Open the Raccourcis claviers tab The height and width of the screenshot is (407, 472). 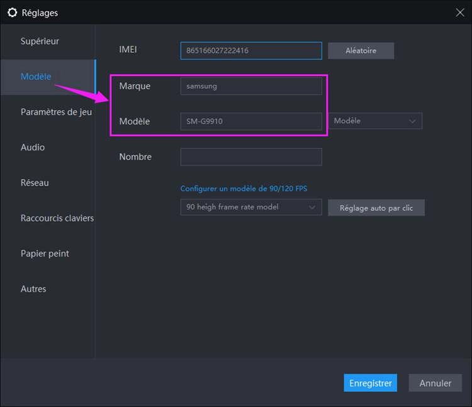57,218
